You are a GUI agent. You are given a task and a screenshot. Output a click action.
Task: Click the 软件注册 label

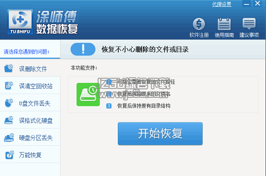[199, 35]
